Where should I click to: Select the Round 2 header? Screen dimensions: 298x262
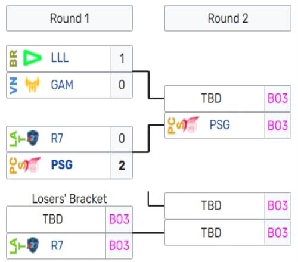(x=228, y=18)
